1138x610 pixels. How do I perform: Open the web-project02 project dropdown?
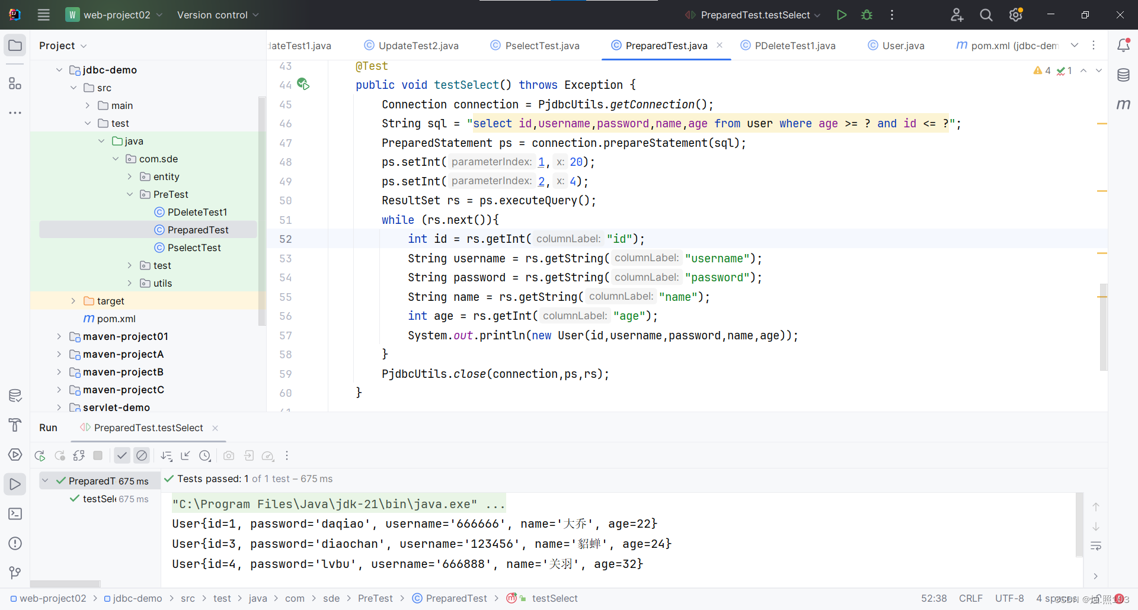[x=114, y=15]
